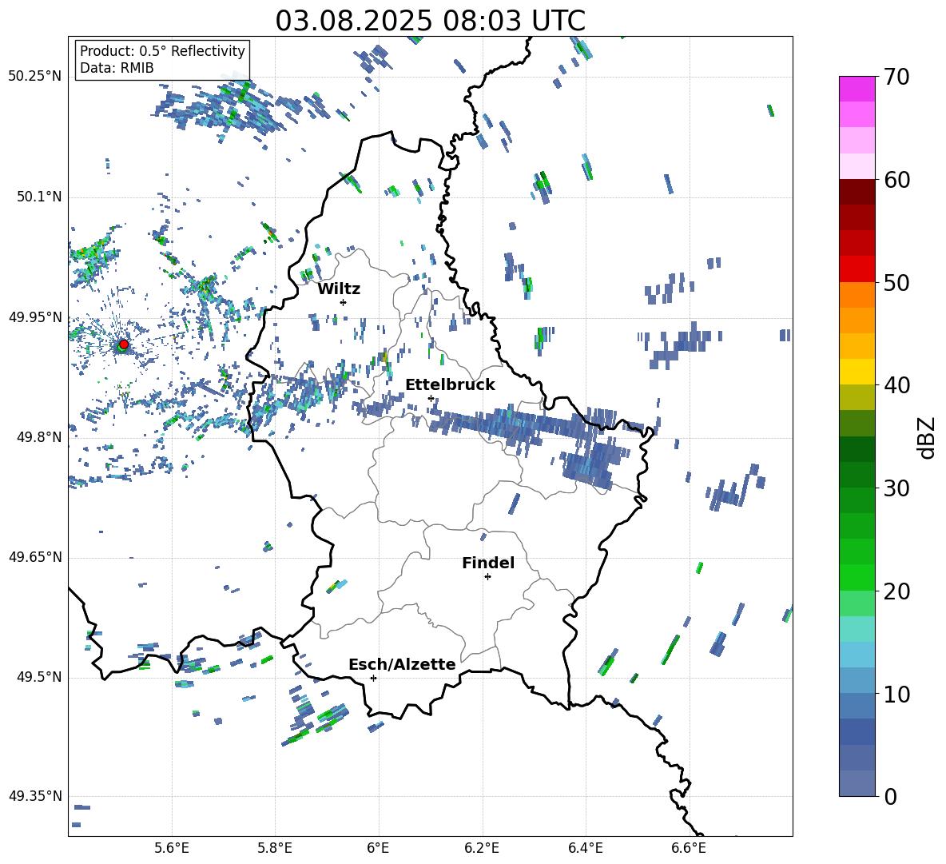Click the 50.1°N latitude label
Image resolution: width=946 pixels, height=864 pixels.
pos(39,197)
